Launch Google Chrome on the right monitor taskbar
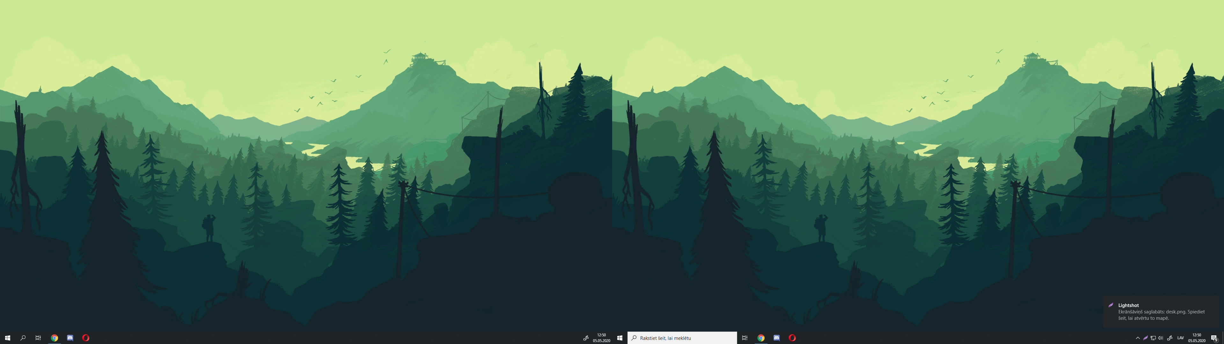 pos(761,338)
